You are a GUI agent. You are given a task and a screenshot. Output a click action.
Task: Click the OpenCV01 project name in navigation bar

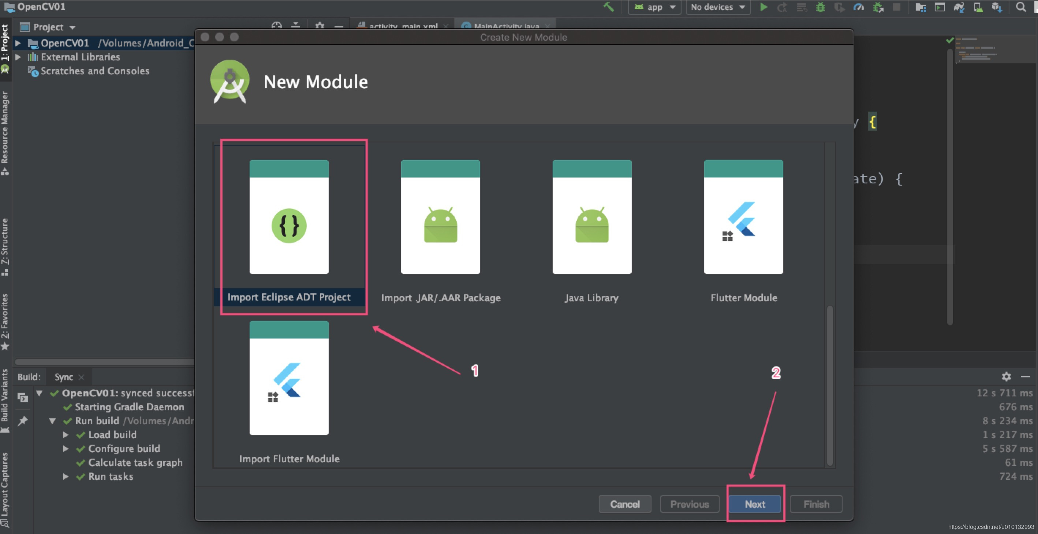(41, 7)
